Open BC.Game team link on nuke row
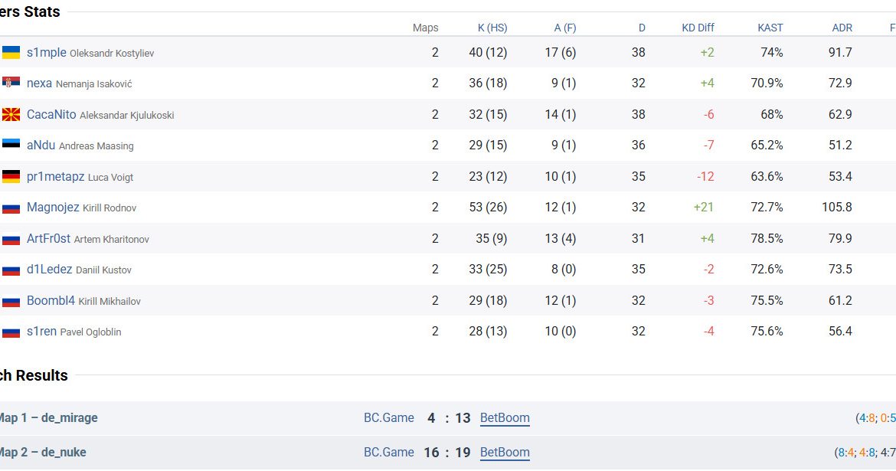The image size is (896, 471). point(388,453)
